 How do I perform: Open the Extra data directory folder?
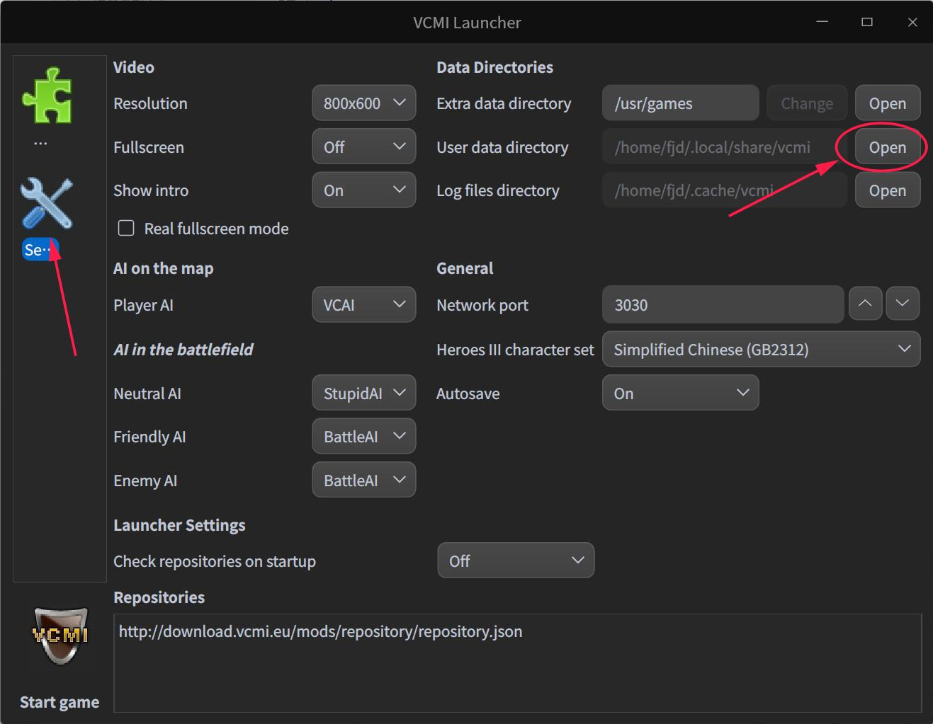888,103
